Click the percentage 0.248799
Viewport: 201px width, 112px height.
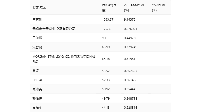tap(130, 98)
